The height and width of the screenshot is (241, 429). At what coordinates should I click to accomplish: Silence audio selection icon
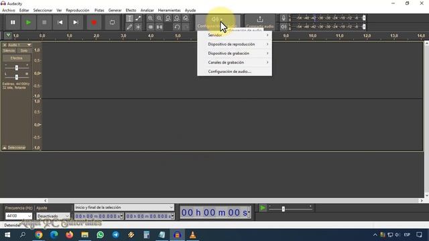click(160, 27)
